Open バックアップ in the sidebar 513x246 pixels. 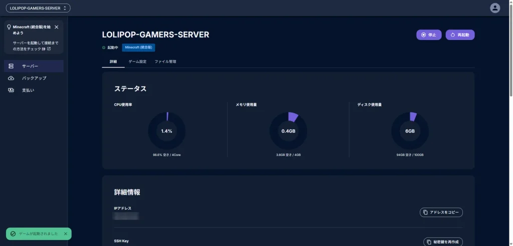(x=34, y=78)
